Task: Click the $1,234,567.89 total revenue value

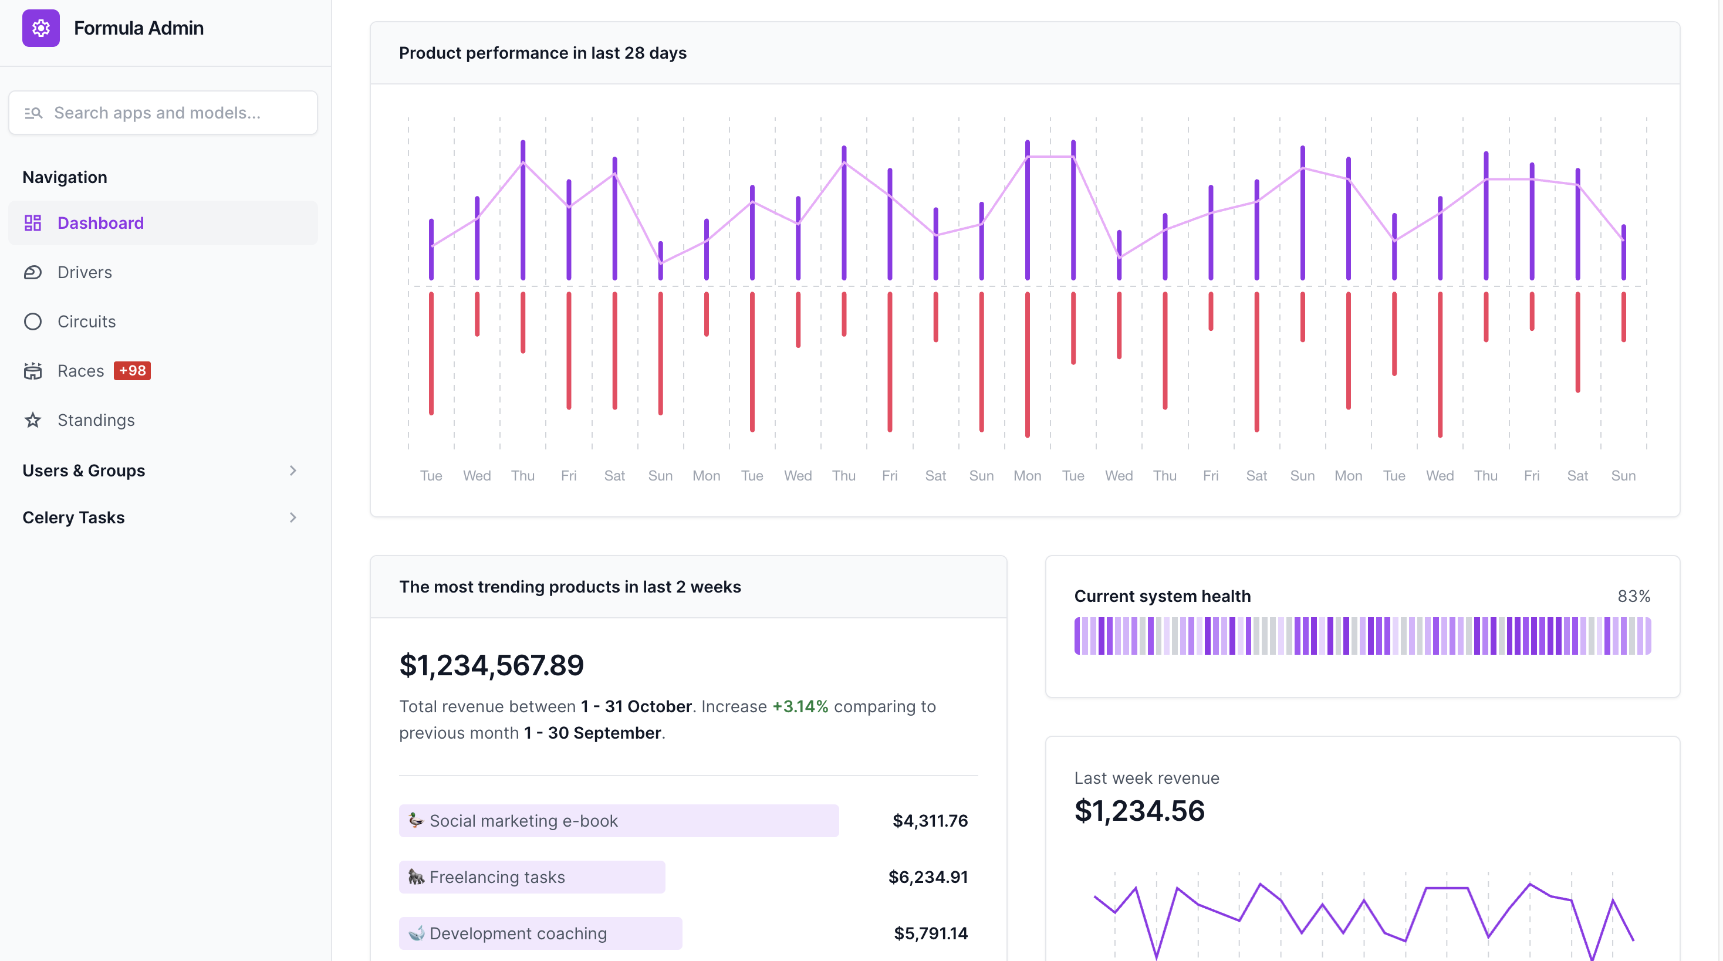Action: [x=491, y=665]
